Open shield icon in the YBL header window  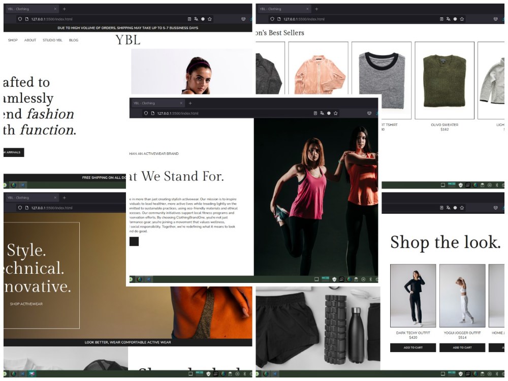coord(20,19)
